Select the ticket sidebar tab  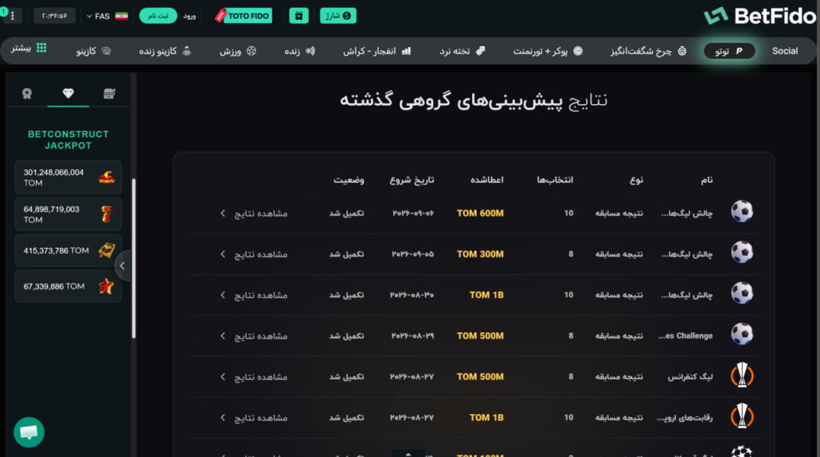pos(109,94)
